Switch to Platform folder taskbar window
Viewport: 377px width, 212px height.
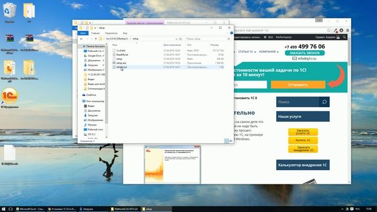coord(125,209)
